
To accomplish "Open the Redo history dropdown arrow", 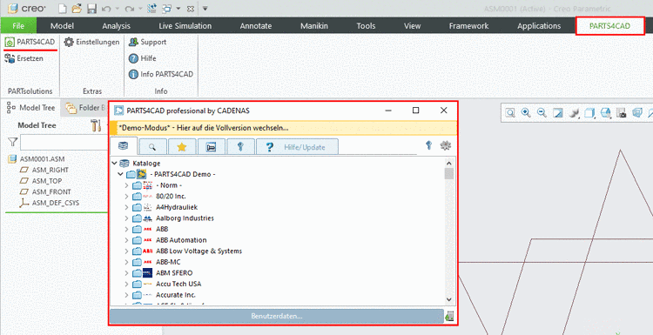I will [140, 9].
